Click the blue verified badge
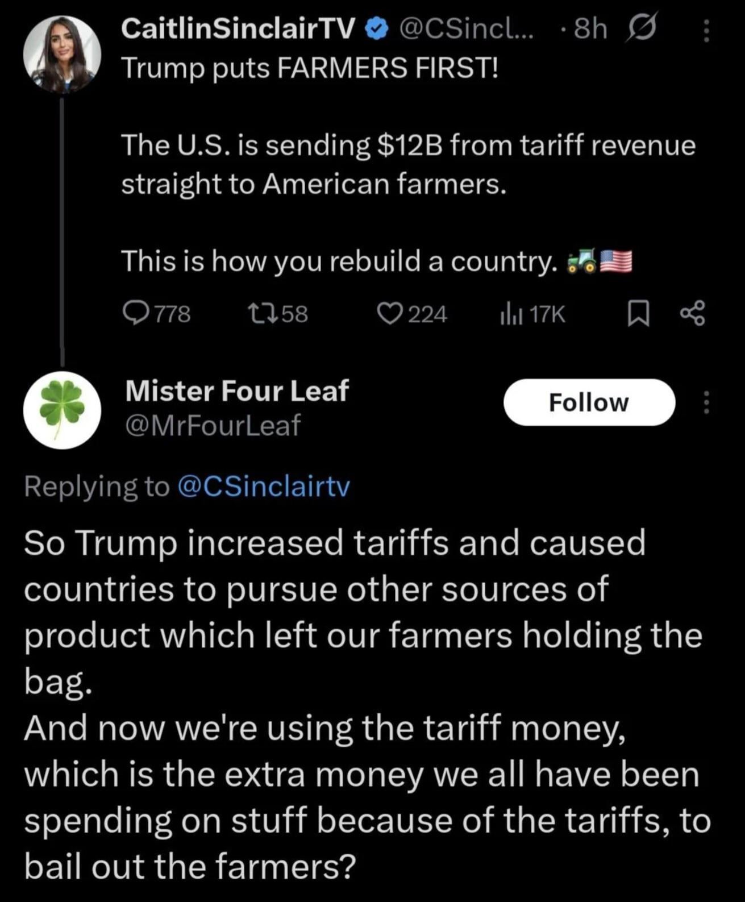 376,30
